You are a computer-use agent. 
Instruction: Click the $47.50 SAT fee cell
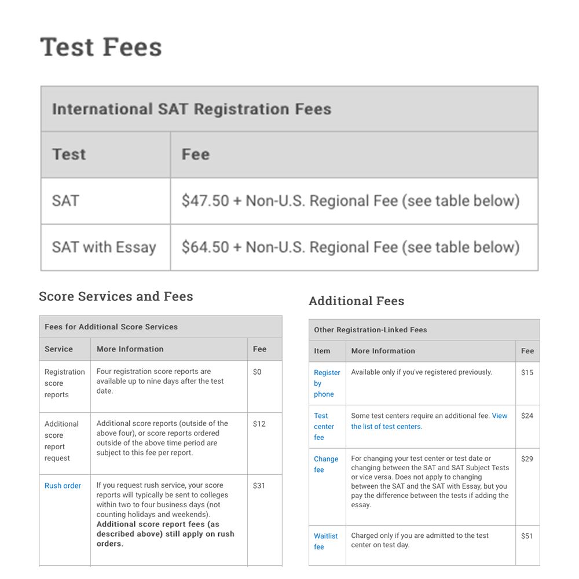click(354, 201)
